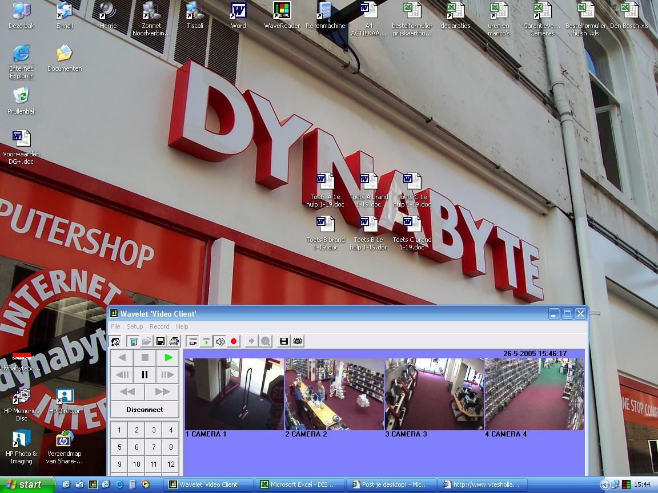Click the Word desktop shortcut
This screenshot has height=493, width=658.
(238, 16)
